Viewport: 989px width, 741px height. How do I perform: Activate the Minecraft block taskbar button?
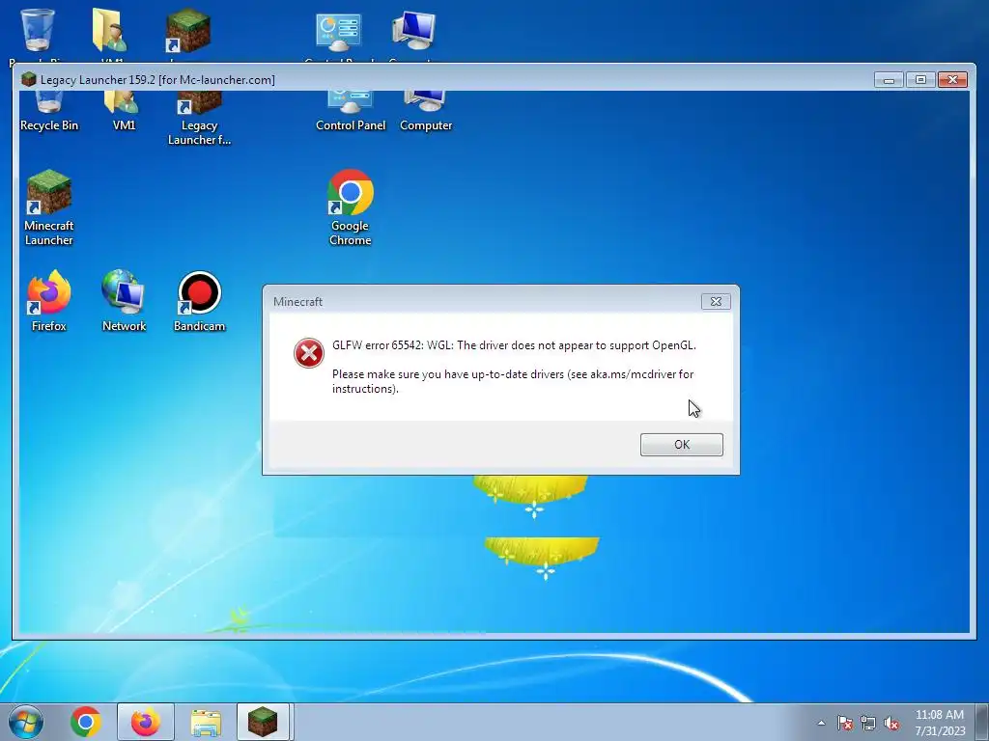click(x=263, y=722)
